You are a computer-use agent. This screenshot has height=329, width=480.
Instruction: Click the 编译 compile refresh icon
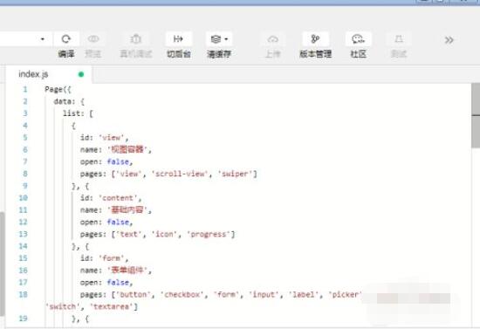[x=66, y=39]
